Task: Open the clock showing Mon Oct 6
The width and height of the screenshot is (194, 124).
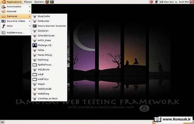Action: (x=176, y=2)
